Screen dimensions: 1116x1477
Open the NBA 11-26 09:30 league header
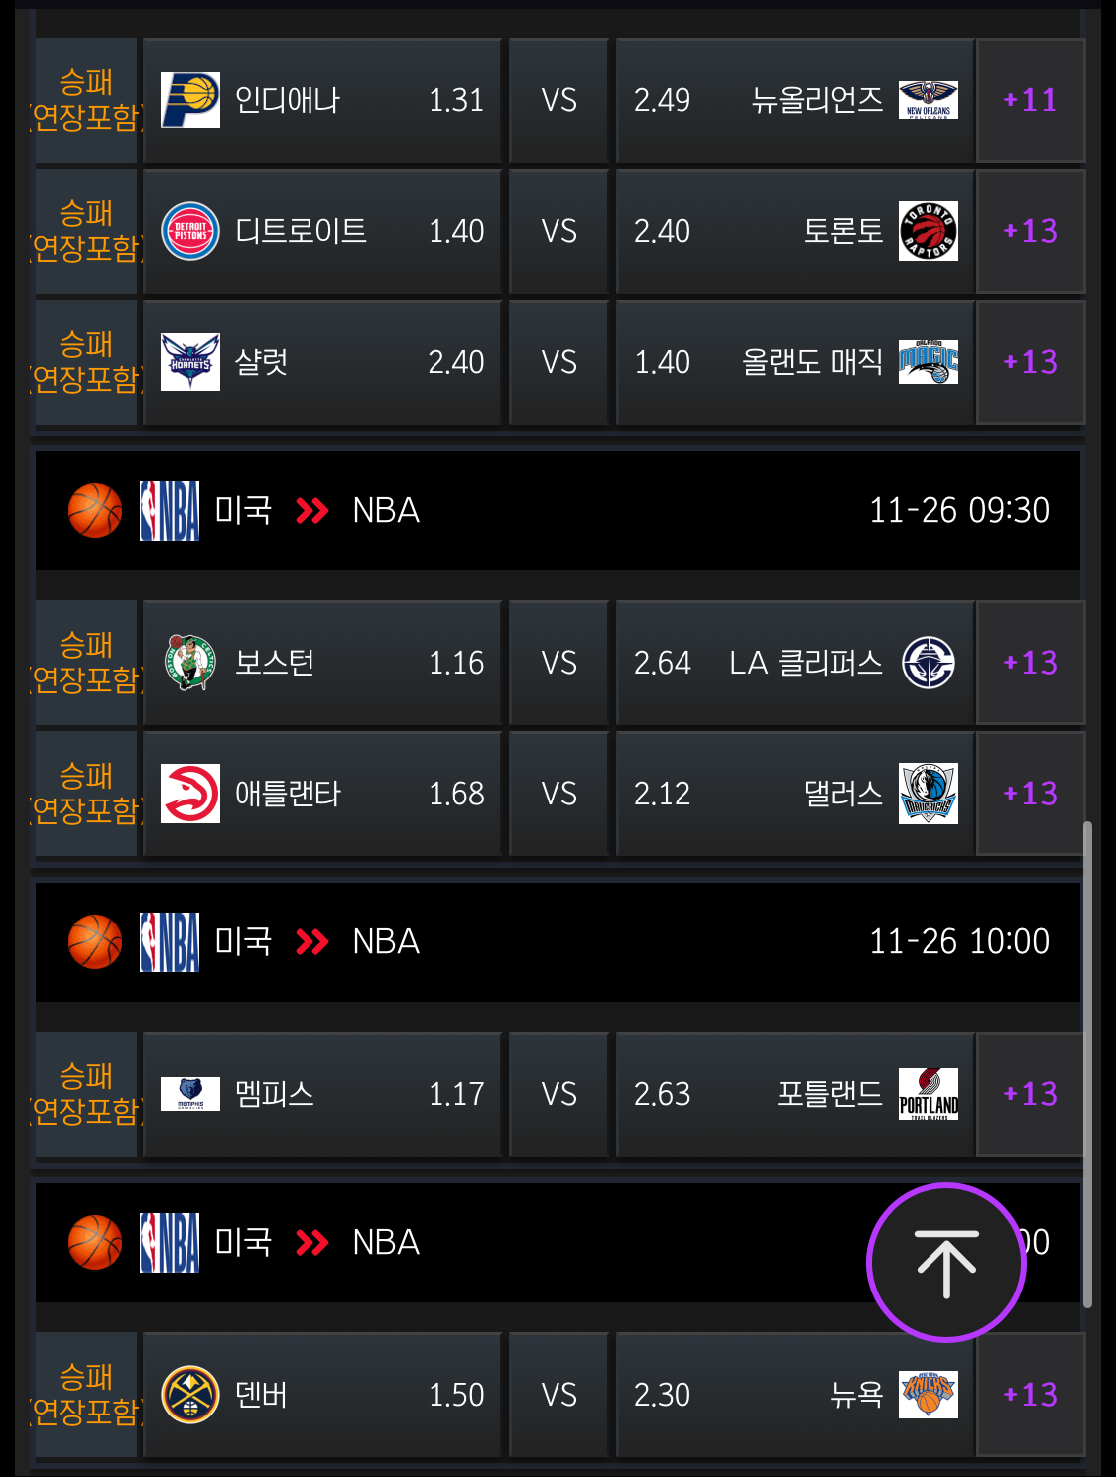(x=558, y=510)
